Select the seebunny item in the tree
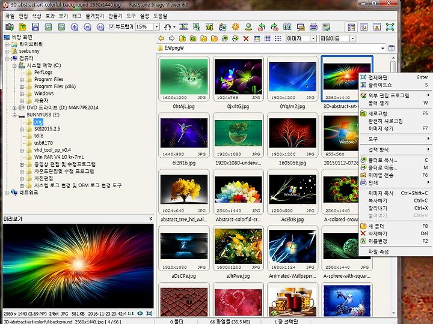The height and width of the screenshot is (324, 433). pos(29,51)
